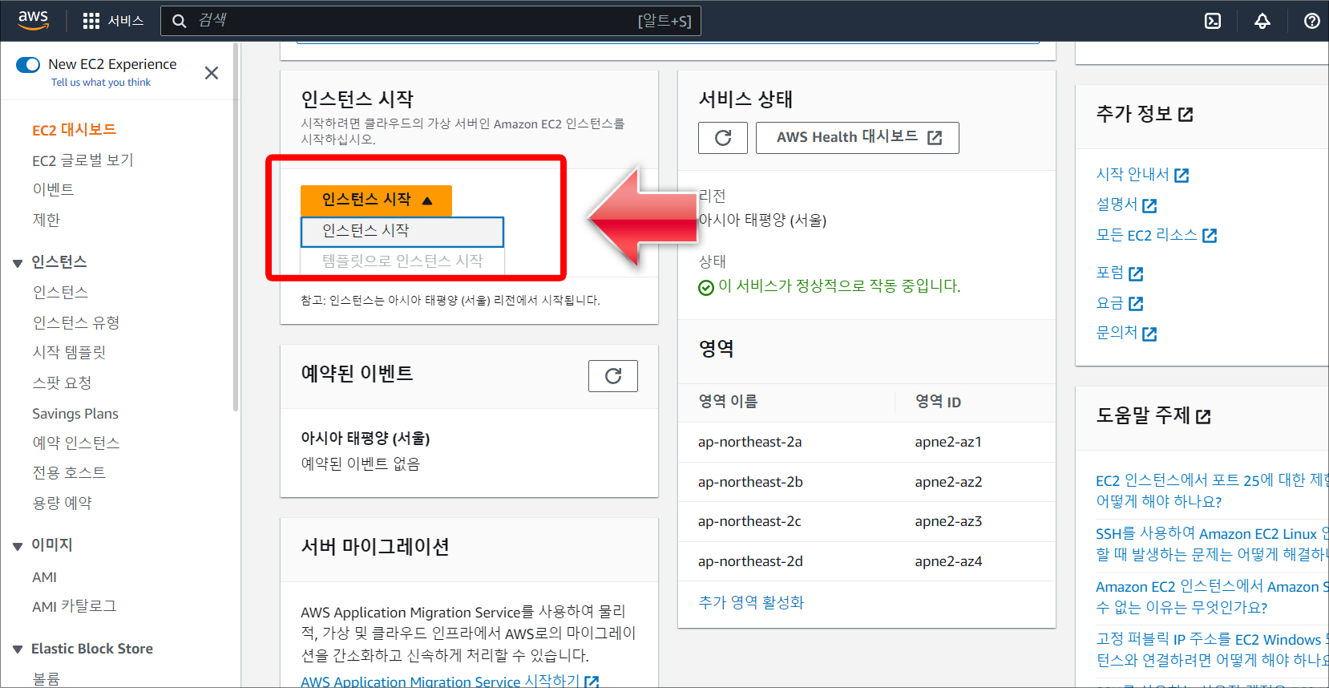The image size is (1329, 688).
Task: Open EC2 글로벌 보기 in sidebar
Action: pos(83,160)
